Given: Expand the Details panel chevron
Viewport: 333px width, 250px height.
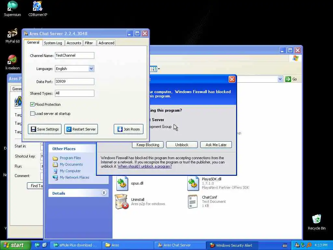Looking at the screenshot, I should pyautogui.click(x=104, y=193).
